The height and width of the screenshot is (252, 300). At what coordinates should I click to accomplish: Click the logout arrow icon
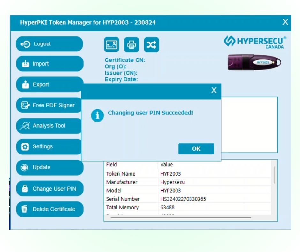[x=25, y=44]
